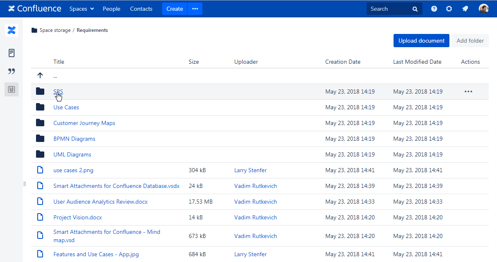Click the Confluence logo icon

(12, 8)
